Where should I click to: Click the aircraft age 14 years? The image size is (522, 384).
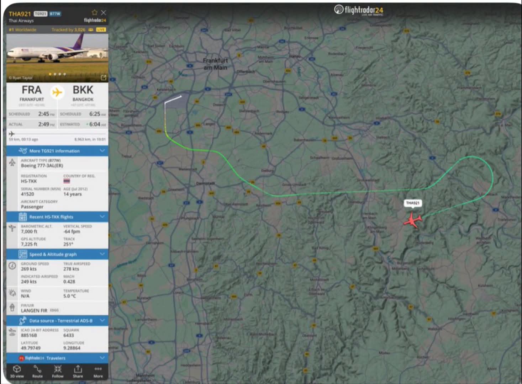(73, 194)
